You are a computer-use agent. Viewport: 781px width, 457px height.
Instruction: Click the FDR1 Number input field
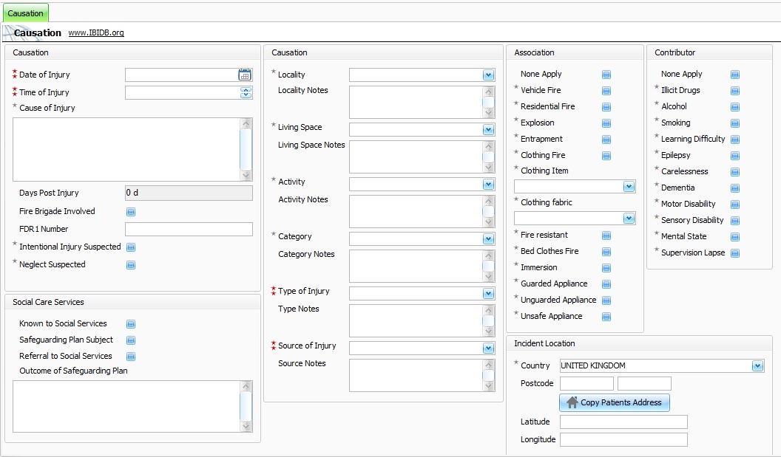[189, 230]
